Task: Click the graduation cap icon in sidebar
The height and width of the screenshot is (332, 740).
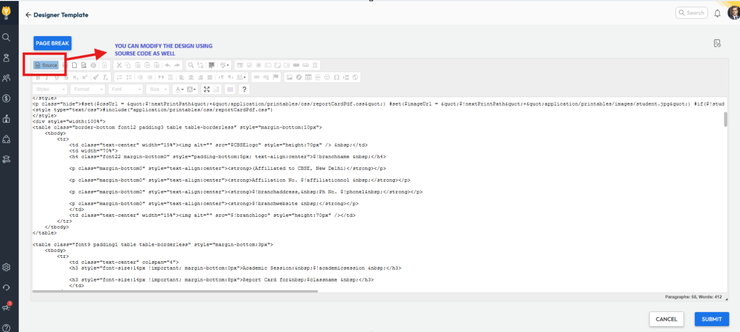Action: tap(6, 159)
